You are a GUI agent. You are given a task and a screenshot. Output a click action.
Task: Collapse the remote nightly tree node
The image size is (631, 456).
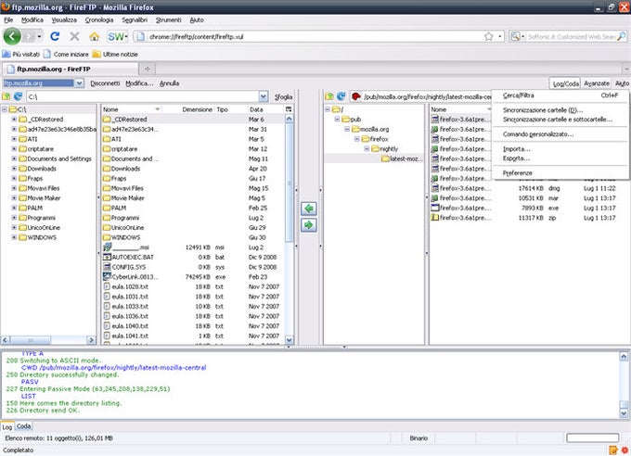pyautogui.click(x=367, y=149)
